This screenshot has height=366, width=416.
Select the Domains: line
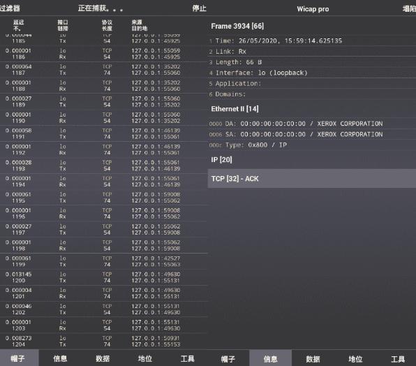tap(312, 94)
